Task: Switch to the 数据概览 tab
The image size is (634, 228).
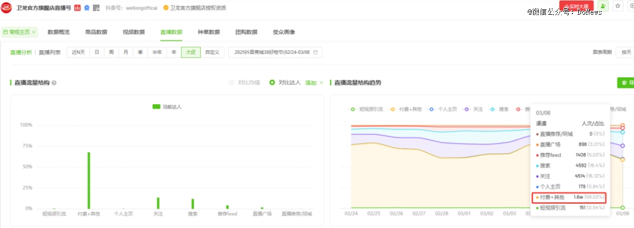Action: (59, 32)
